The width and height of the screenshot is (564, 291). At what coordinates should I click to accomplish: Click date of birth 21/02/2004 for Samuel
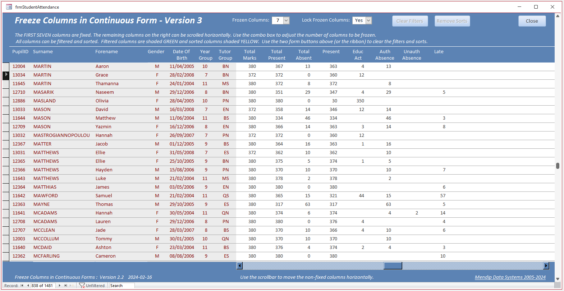pos(182,196)
